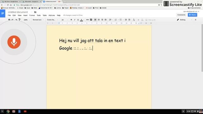Open the line spacing dropdown
This screenshot has height=114, width=203.
click(x=111, y=20)
